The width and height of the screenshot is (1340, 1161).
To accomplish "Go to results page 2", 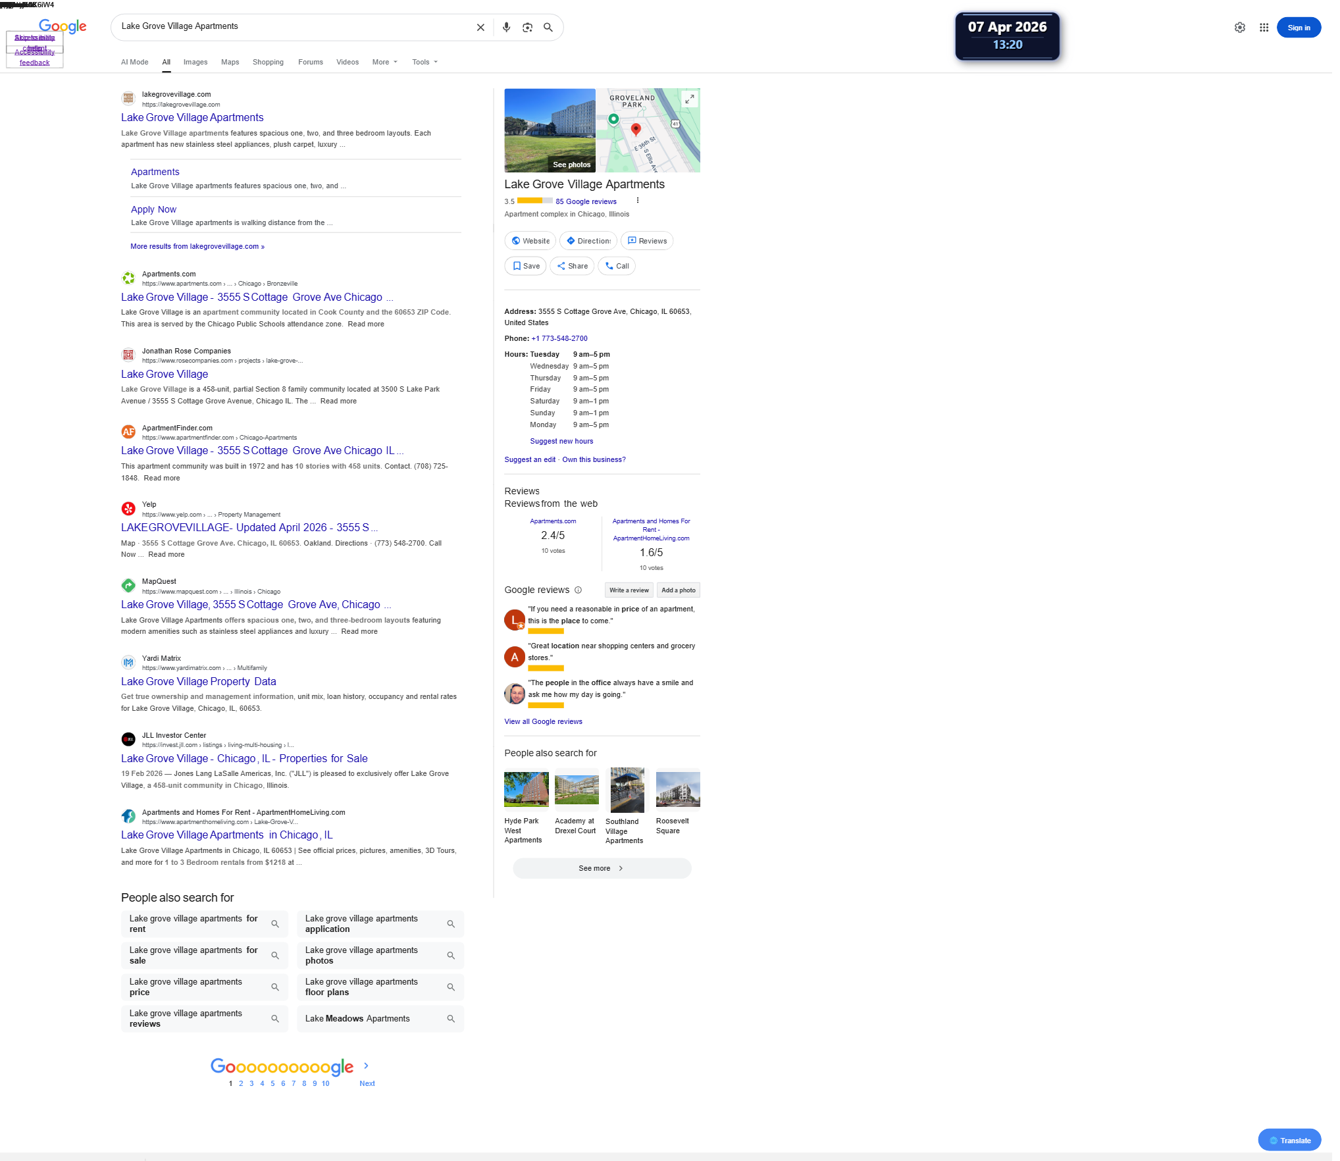I will (241, 1083).
